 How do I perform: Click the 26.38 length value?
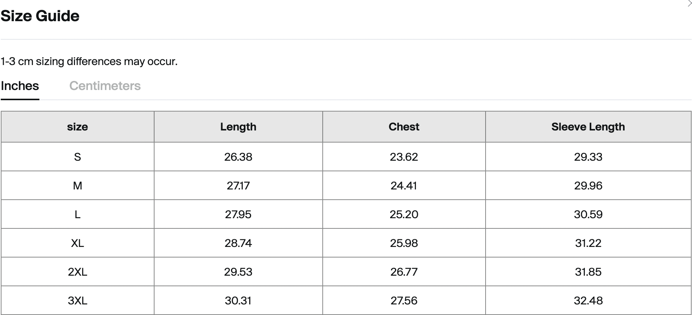pos(238,157)
